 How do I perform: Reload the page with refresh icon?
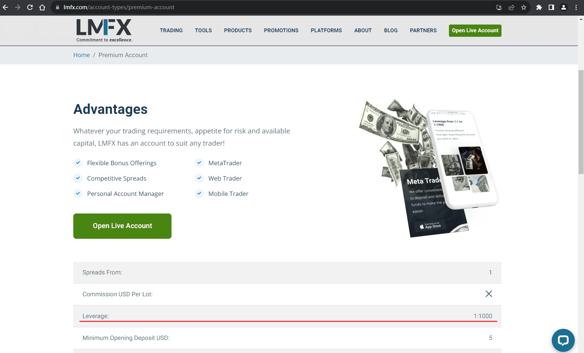(30, 7)
